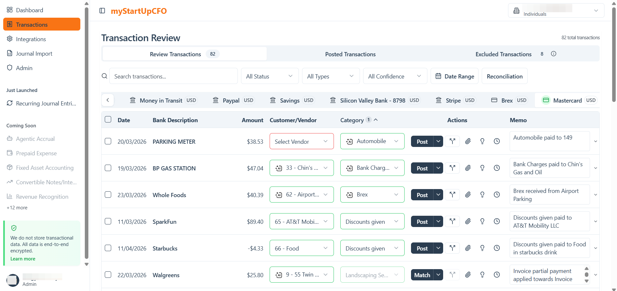Select the SparkFun row checkbox
This screenshot has height=291, width=617.
108,221
